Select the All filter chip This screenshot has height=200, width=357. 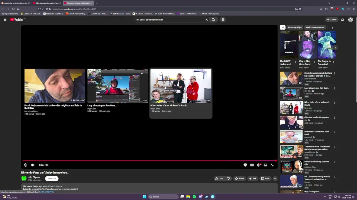pyautogui.click(x=283, y=27)
